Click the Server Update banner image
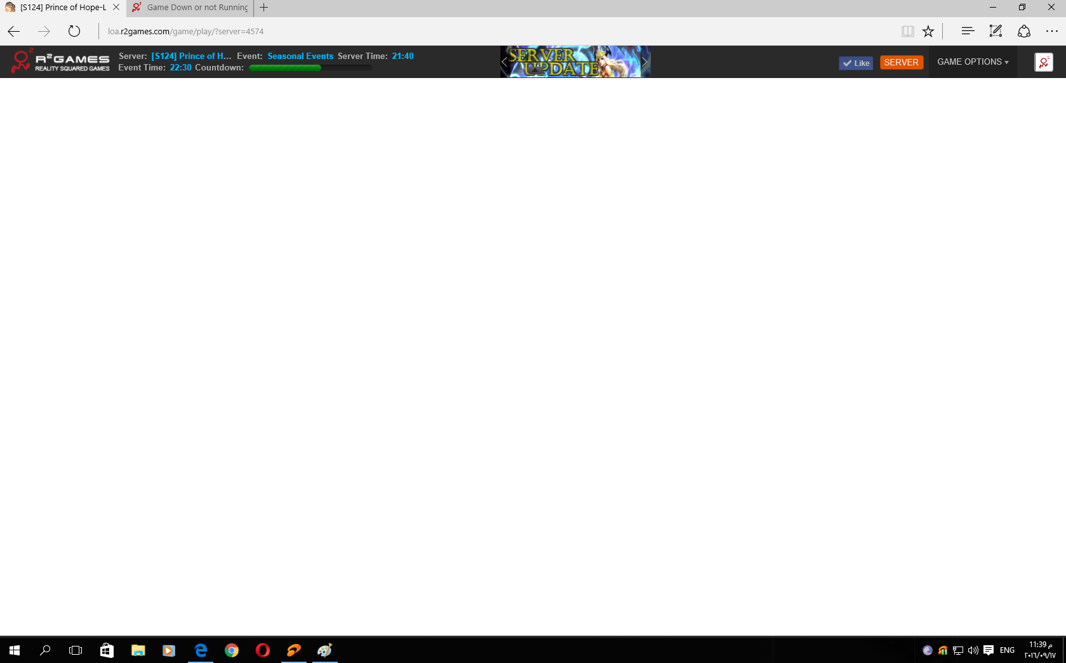This screenshot has width=1066, height=663. [x=575, y=62]
